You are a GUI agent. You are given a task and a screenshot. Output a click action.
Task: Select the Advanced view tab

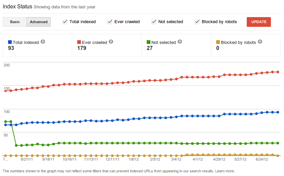click(39, 22)
